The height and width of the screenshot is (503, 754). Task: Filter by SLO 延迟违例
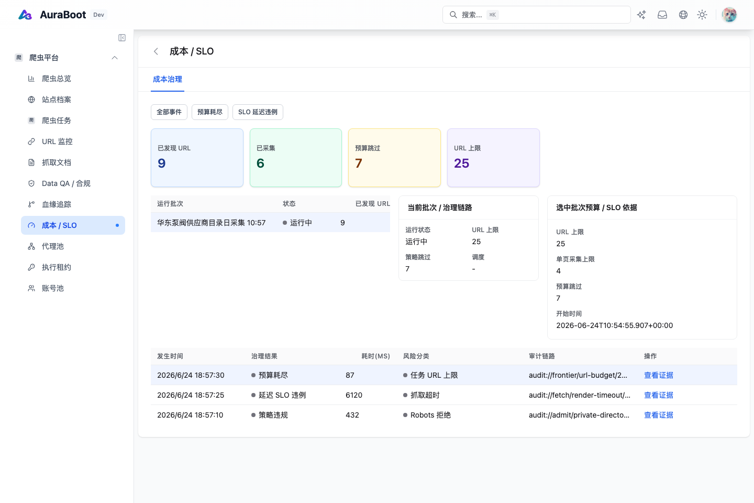coord(258,112)
